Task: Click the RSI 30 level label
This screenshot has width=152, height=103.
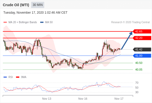Action: (x=137, y=92)
